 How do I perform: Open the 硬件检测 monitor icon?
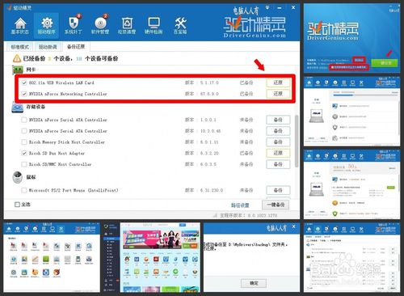[154, 26]
